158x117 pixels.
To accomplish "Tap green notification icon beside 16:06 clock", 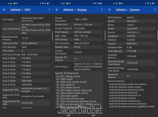I will (15, 3).
